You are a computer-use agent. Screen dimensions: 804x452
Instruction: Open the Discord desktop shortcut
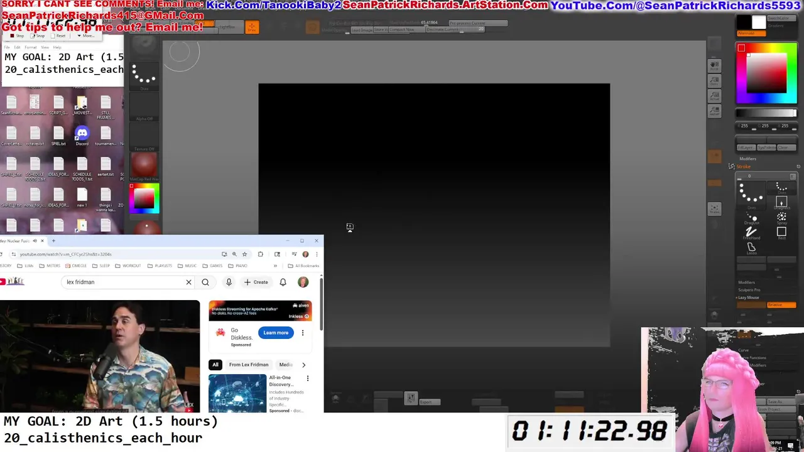[82, 136]
